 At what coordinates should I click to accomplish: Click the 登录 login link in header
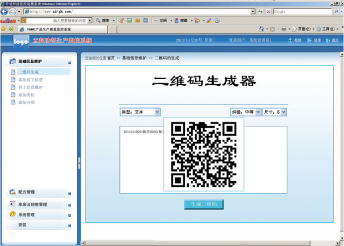coord(314,41)
